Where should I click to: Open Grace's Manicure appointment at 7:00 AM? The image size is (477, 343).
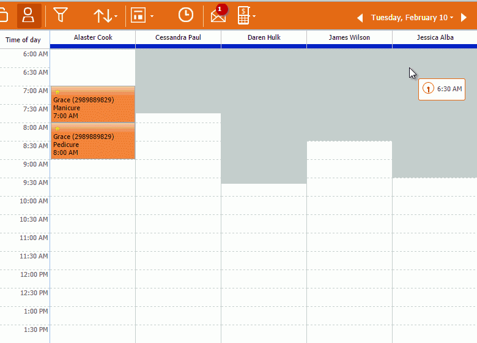(93, 105)
